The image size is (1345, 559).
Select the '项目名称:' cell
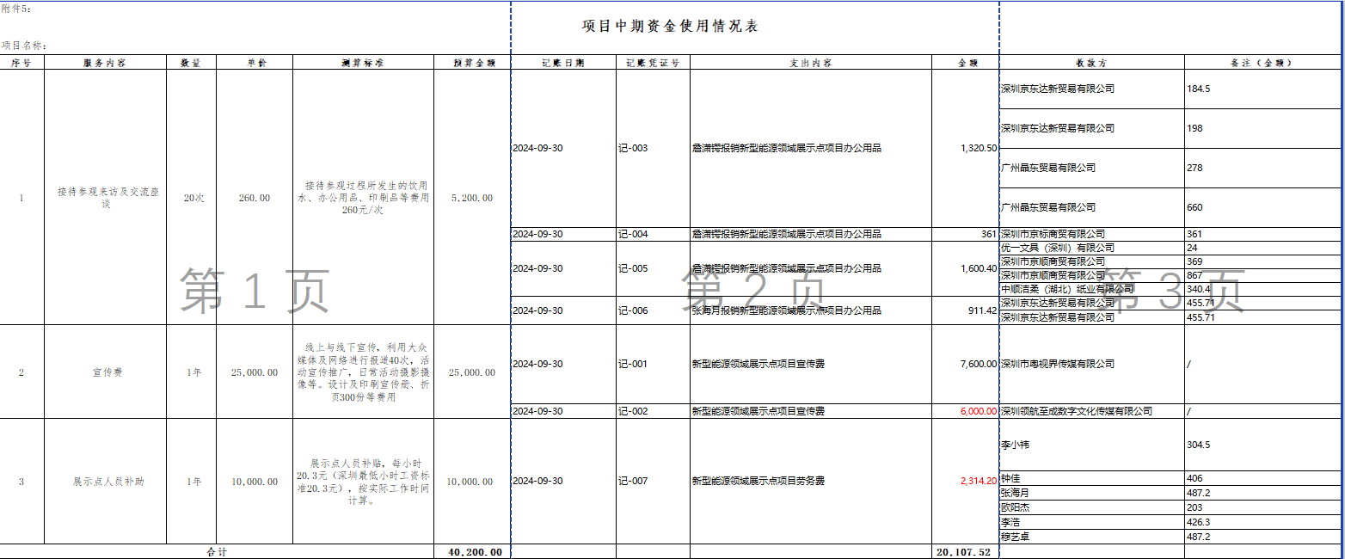tap(23, 46)
